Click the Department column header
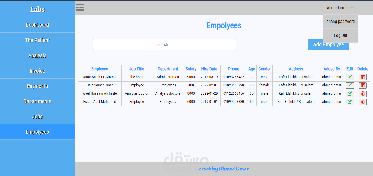 (168, 69)
